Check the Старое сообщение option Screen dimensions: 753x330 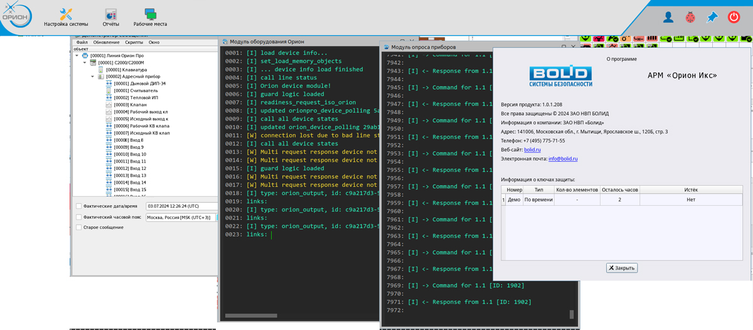coord(78,228)
